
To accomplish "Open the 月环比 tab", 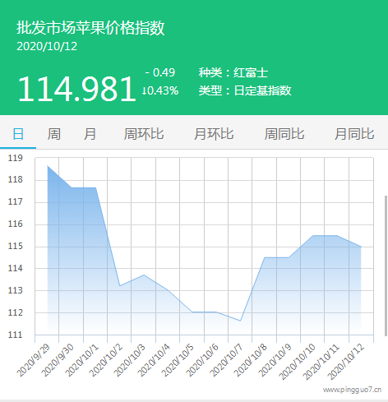I will pyautogui.click(x=214, y=134).
